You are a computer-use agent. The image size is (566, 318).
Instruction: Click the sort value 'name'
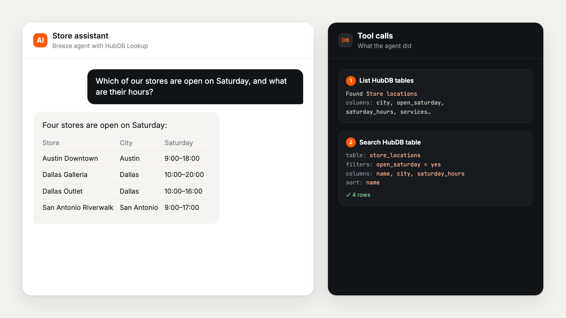point(373,183)
